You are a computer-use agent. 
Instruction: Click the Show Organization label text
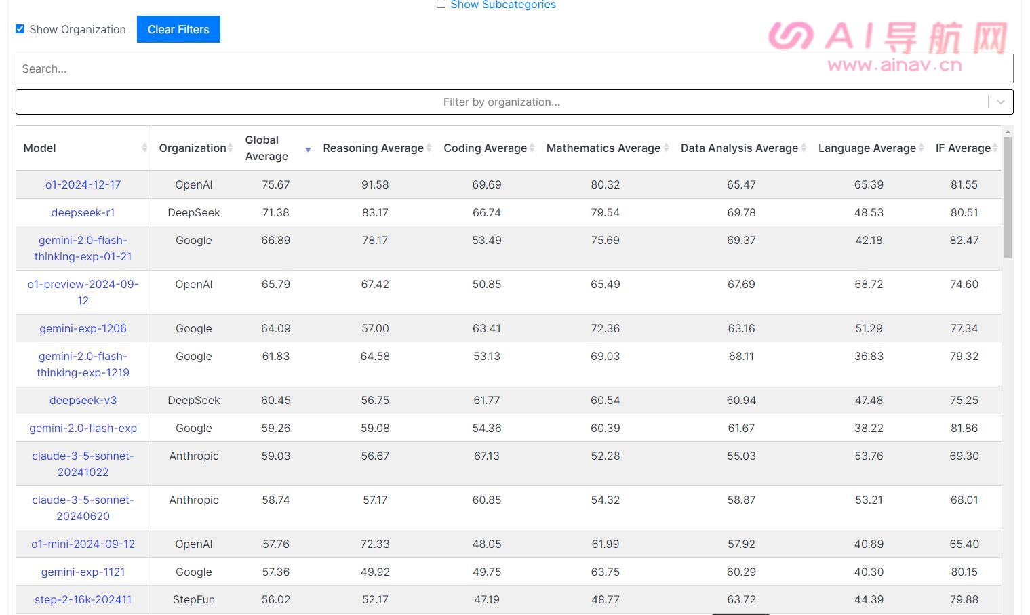click(x=77, y=29)
